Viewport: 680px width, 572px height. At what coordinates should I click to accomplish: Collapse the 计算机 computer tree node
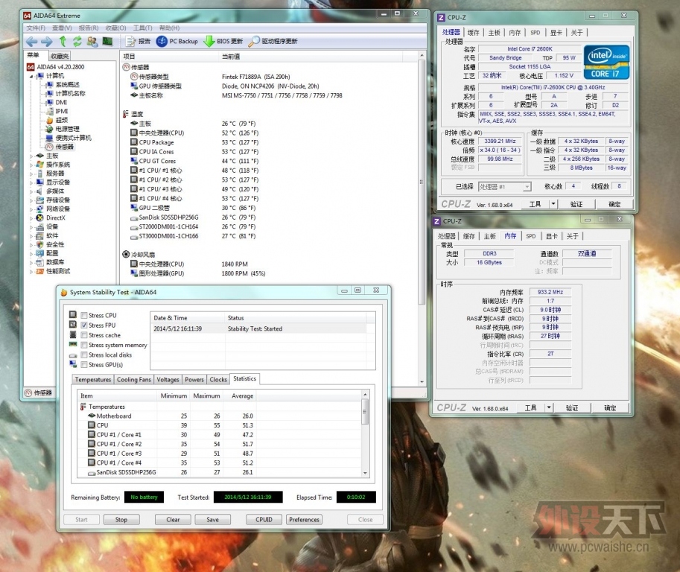(31, 76)
